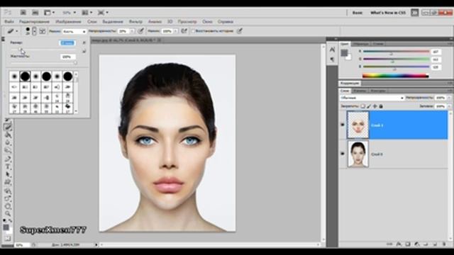Image resolution: width=454 pixels, height=255 pixels.
Task: Open eraser mode dropdown showing Кисть
Action: tap(74, 31)
